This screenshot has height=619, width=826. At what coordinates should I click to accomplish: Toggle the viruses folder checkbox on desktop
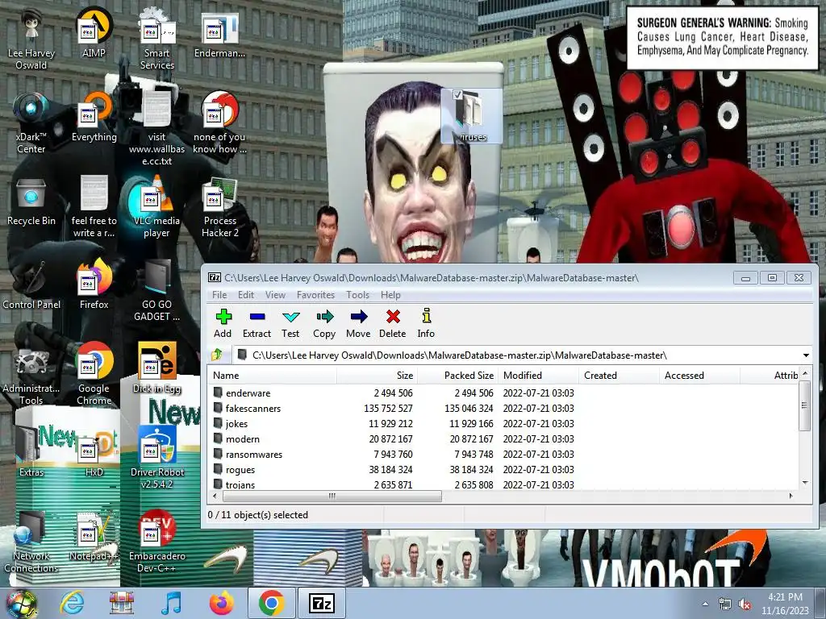457,95
